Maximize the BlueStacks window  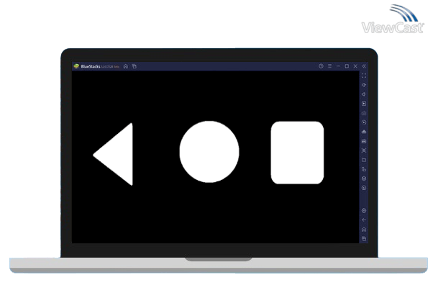[x=347, y=66]
